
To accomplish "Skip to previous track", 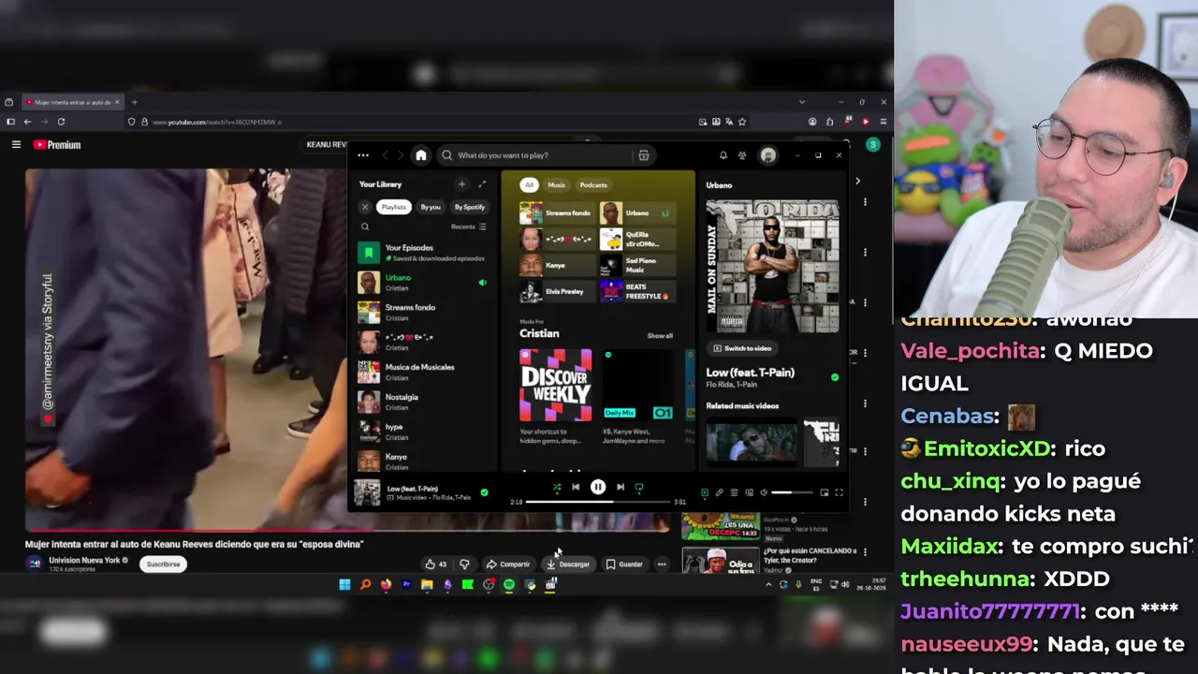I will point(576,487).
